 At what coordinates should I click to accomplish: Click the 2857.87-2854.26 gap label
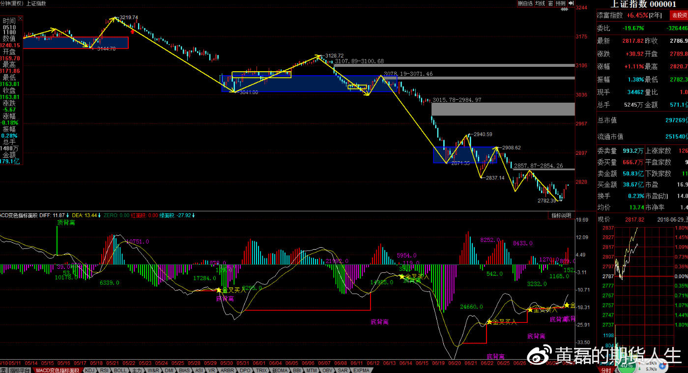click(539, 166)
